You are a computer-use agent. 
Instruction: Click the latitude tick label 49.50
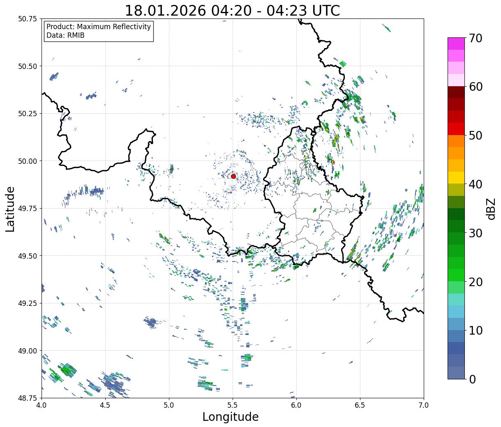click(x=28, y=256)
